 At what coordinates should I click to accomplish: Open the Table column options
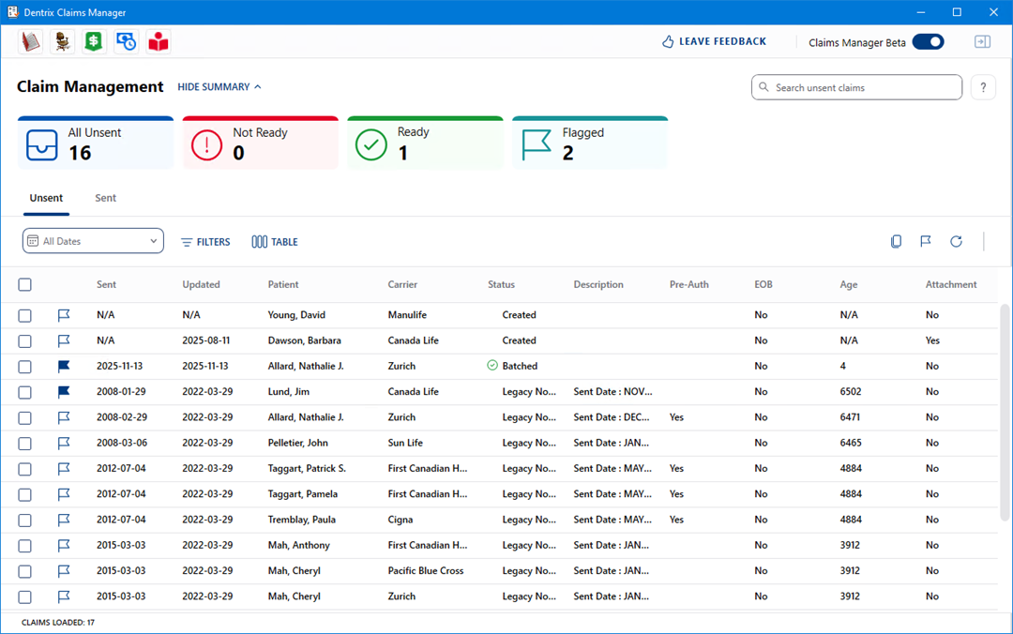click(275, 242)
